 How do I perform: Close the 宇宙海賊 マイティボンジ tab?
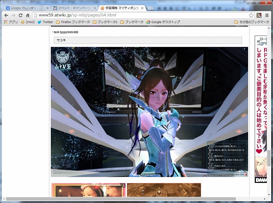point(142,8)
